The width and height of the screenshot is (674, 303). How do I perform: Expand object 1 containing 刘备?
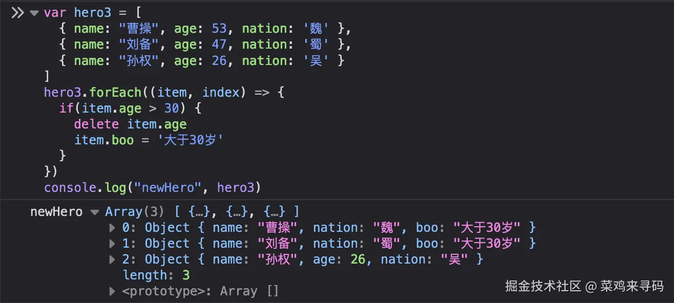(112, 244)
